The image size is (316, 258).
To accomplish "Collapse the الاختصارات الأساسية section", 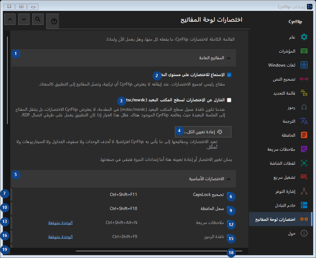I will click(x=124, y=179).
